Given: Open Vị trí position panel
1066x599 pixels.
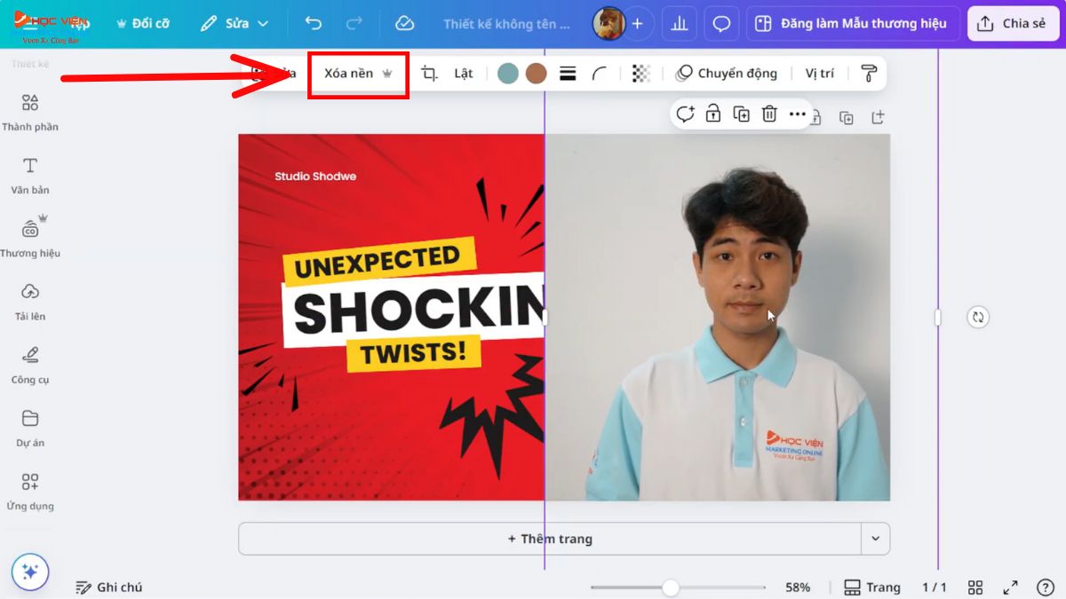Looking at the screenshot, I should tap(820, 74).
